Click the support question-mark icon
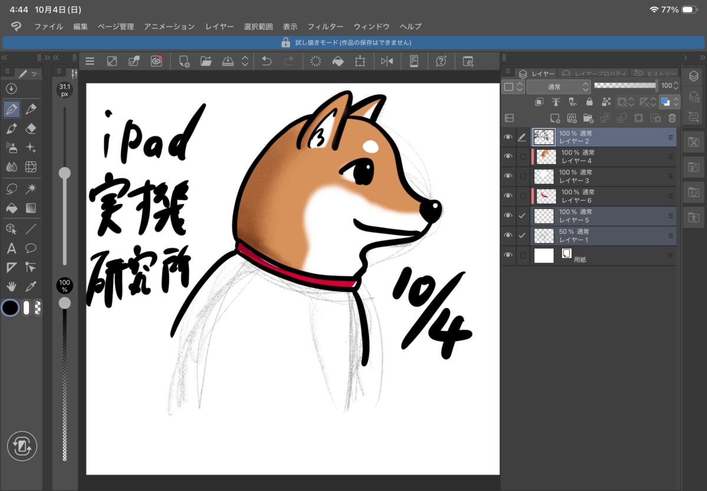Image resolution: width=707 pixels, height=491 pixels. pyautogui.click(x=441, y=61)
